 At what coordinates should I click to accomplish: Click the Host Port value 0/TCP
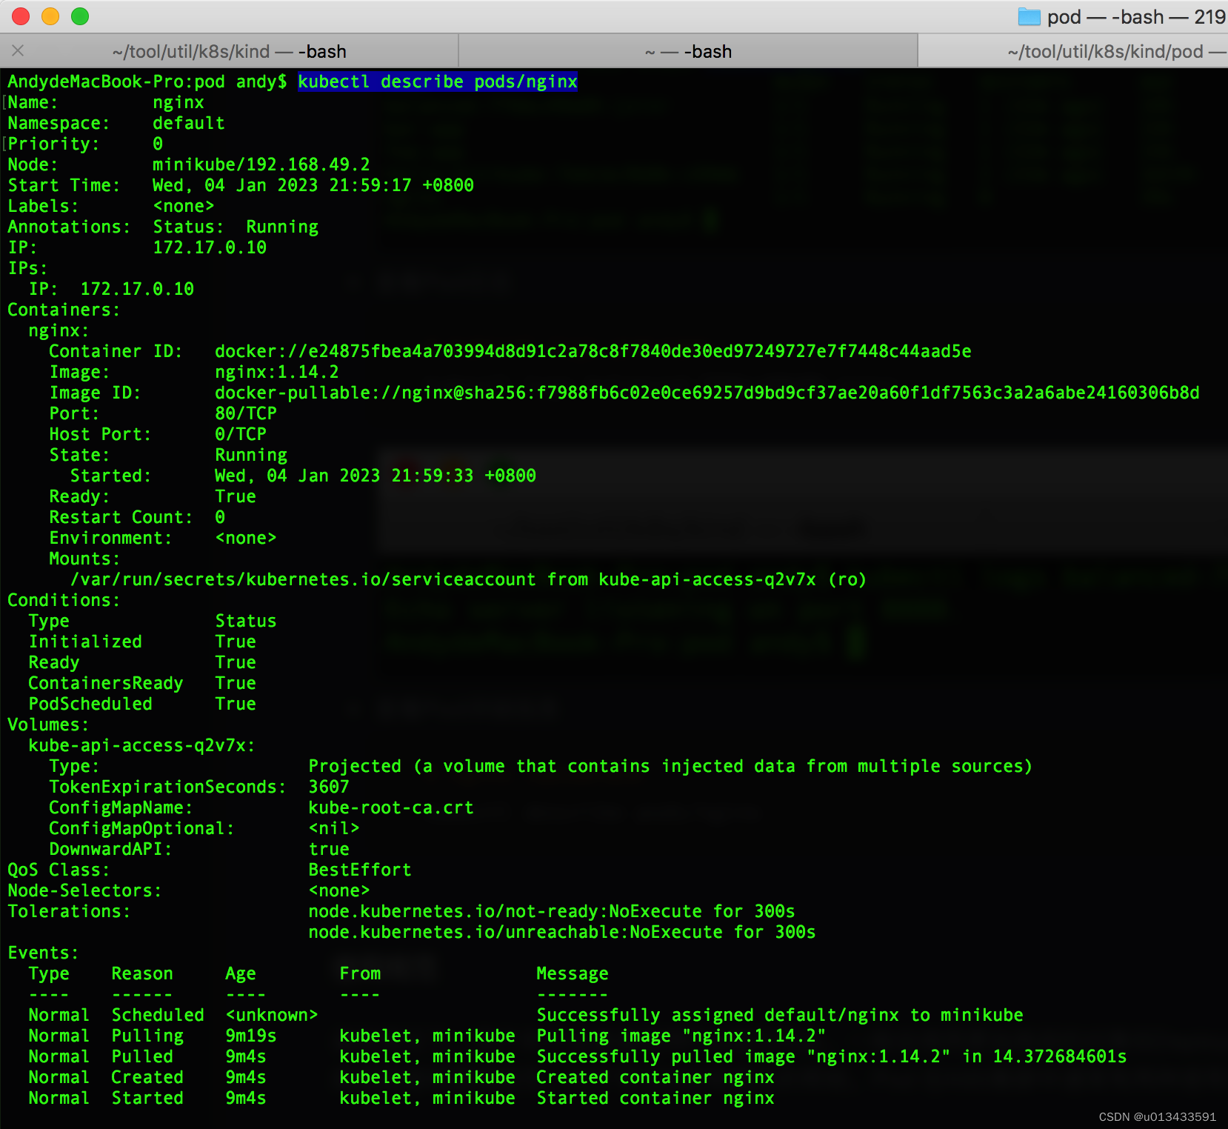(241, 434)
